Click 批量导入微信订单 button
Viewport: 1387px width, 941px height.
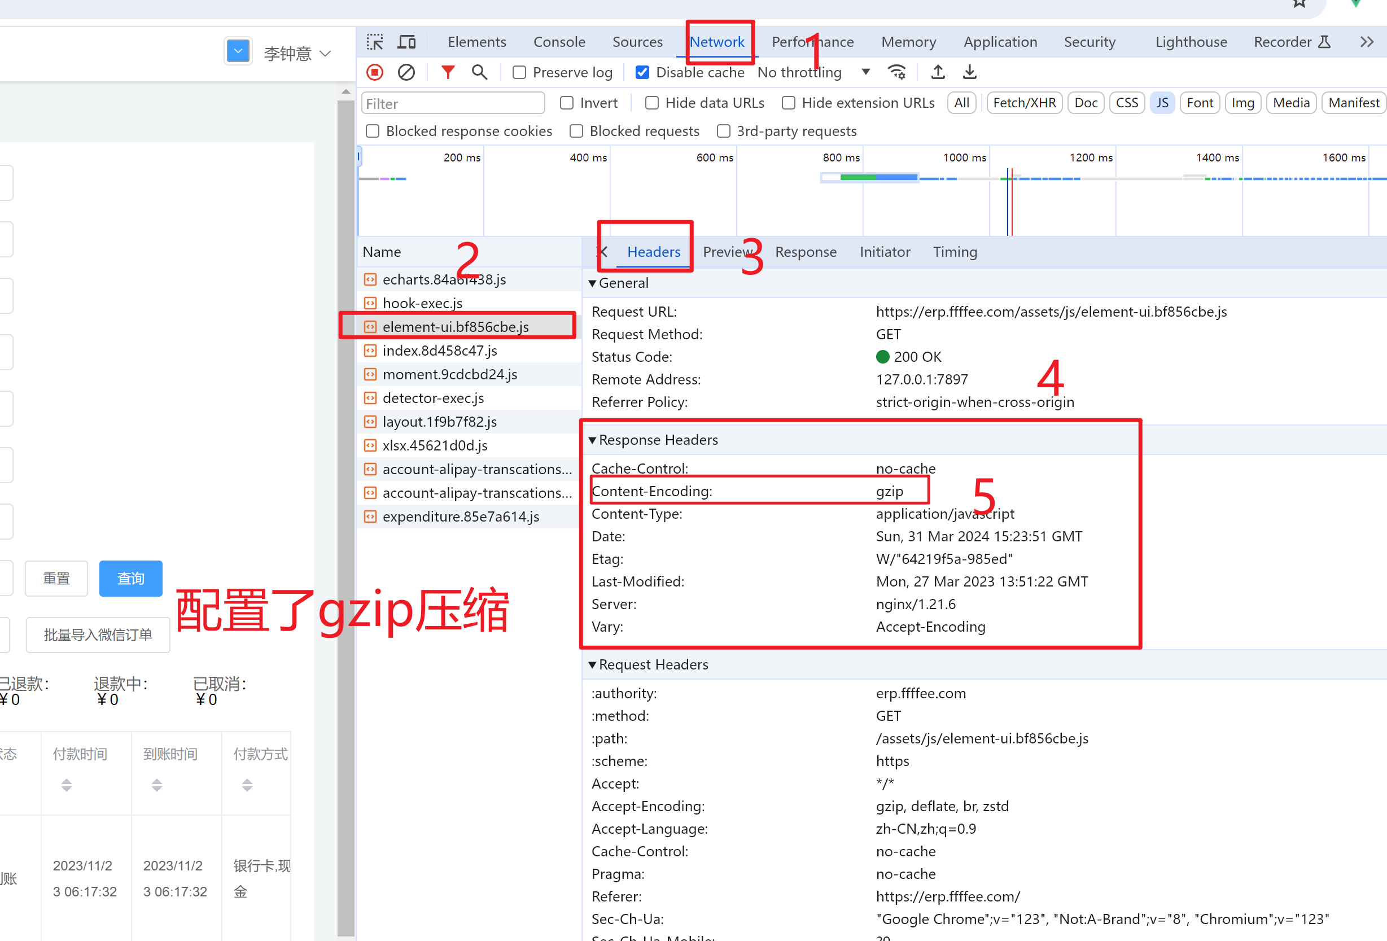tap(98, 634)
